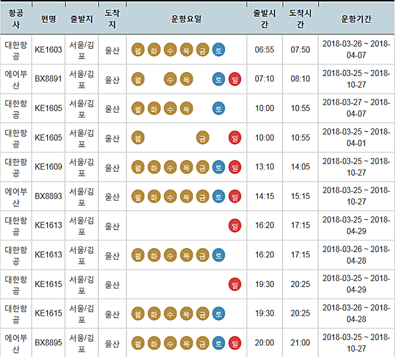
Task: Click 서울/김포 in the BX8891 row
Action: [81, 79]
